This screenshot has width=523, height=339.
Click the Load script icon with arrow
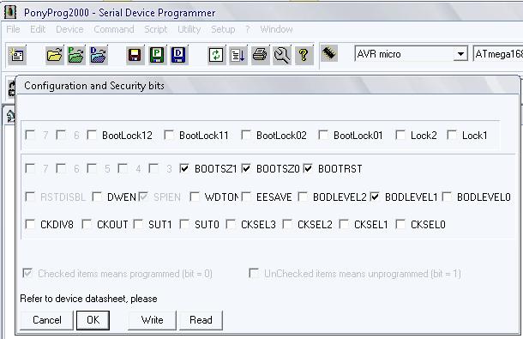pyautogui.click(x=237, y=55)
